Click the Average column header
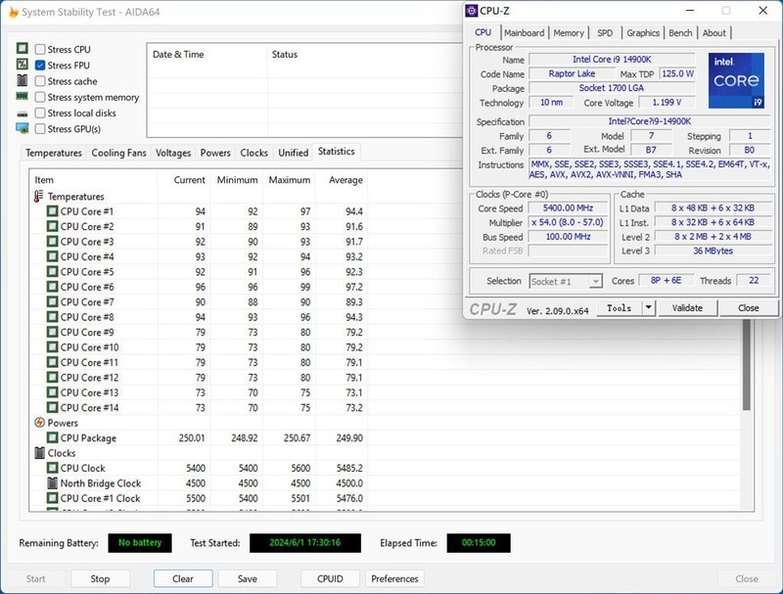The image size is (783, 594). pos(345,180)
